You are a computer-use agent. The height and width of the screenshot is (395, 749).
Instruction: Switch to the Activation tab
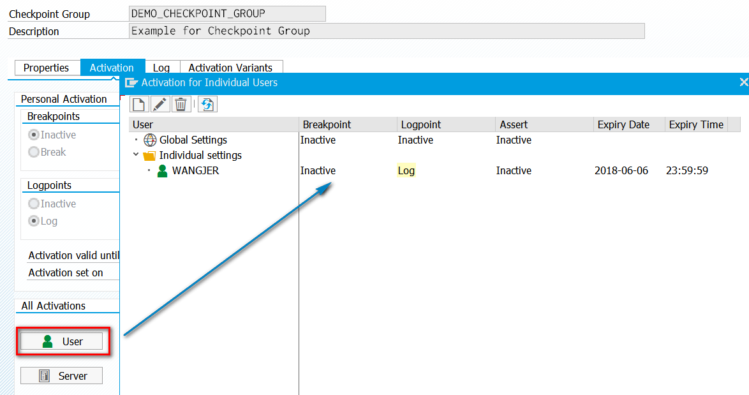pos(112,68)
